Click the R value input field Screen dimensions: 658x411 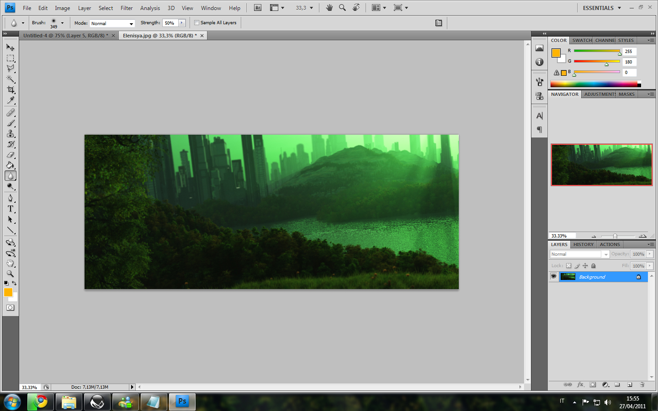pyautogui.click(x=630, y=52)
